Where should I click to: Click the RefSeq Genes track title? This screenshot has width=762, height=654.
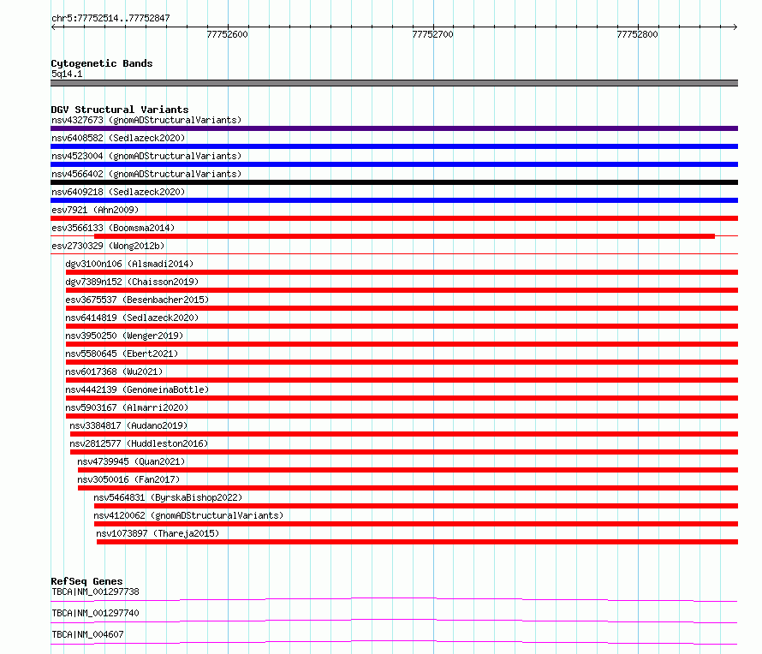tap(86, 581)
